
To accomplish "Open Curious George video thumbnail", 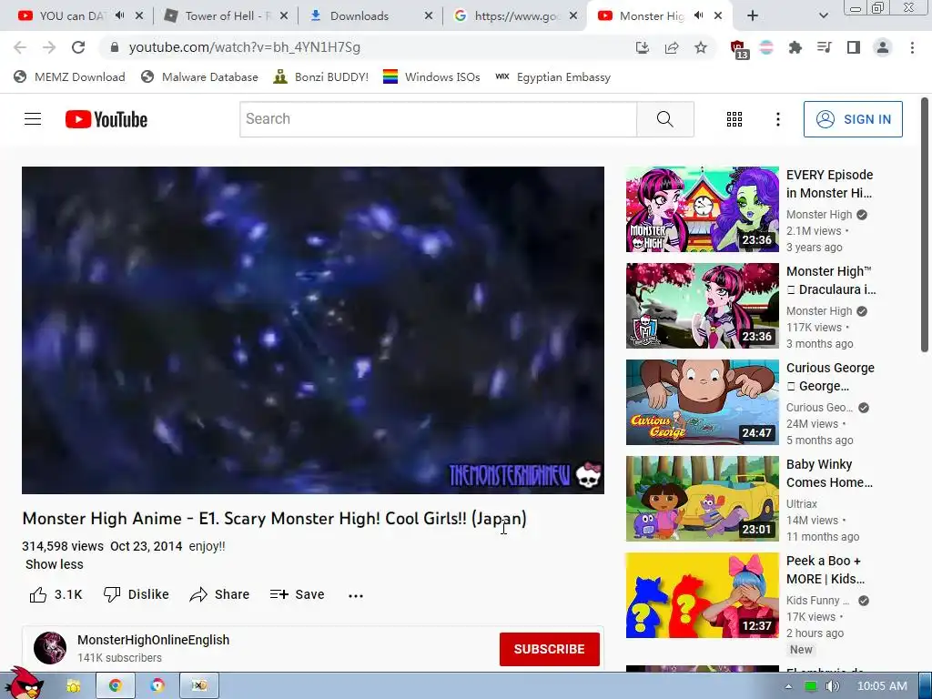I will (702, 401).
